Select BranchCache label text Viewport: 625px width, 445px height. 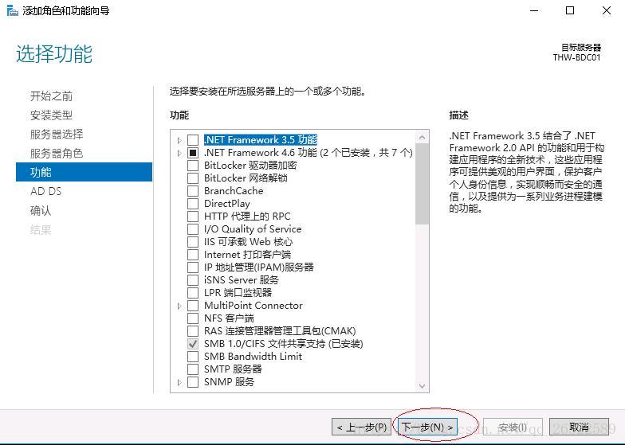(x=234, y=191)
